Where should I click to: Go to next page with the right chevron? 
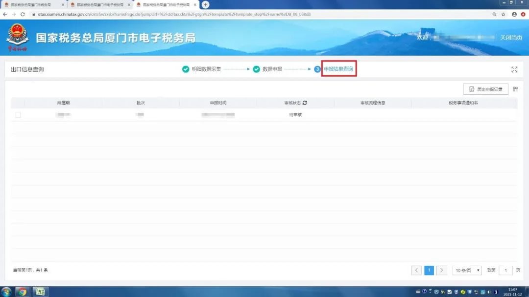pyautogui.click(x=441, y=270)
